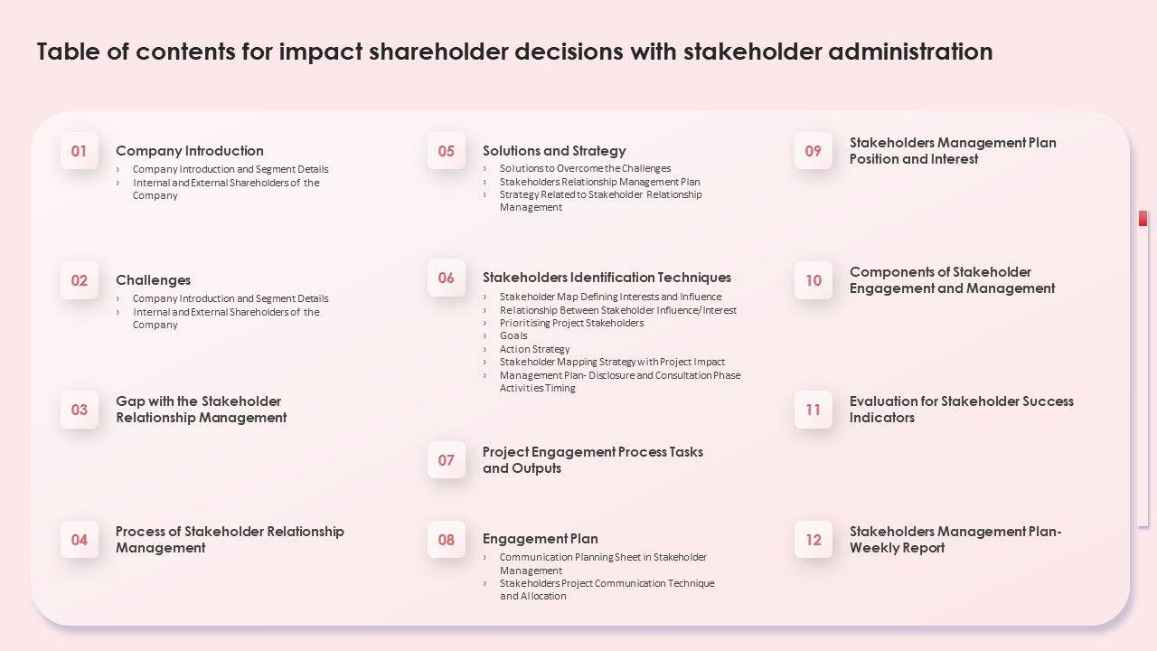Viewport: 1157px width, 651px height.
Task: Click the 05 badge for Solutions and Strategy
Action: [447, 151]
